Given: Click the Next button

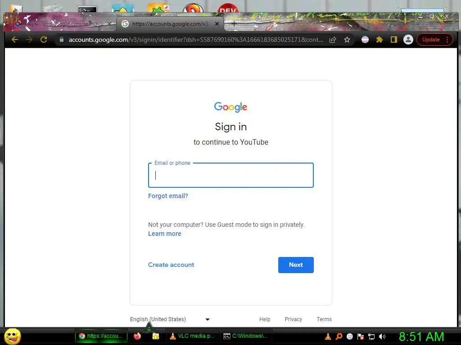Looking at the screenshot, I should [x=296, y=265].
